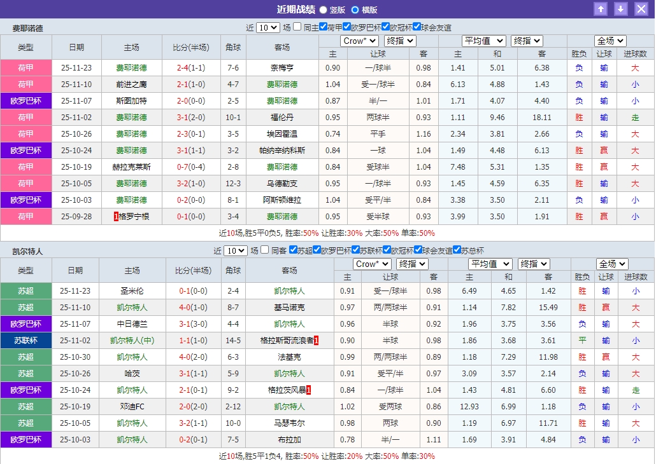Image resolution: width=656 pixels, height=464 pixels.
Task: Click the upward arrow icon at top right
Action: [601, 9]
